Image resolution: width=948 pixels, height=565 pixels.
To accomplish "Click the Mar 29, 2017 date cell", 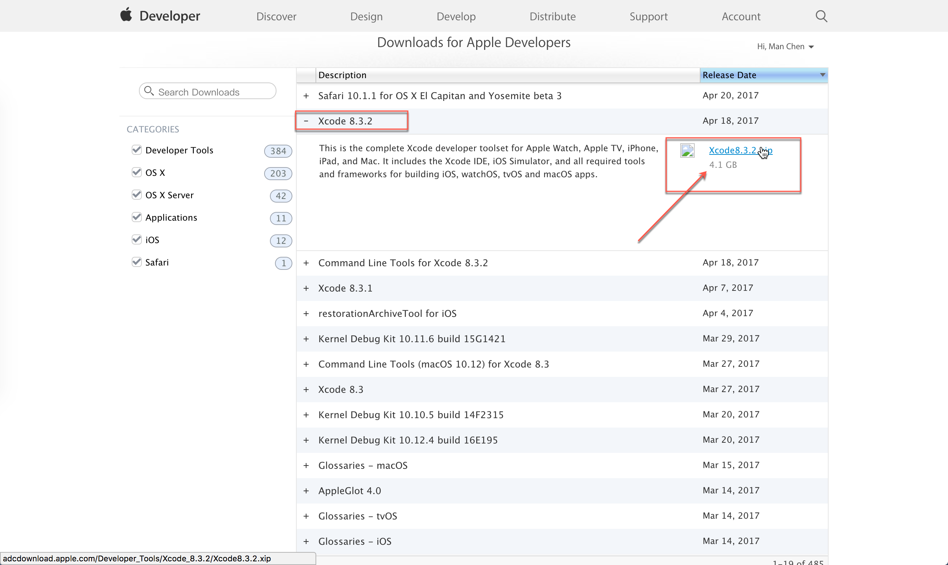I will click(x=731, y=339).
